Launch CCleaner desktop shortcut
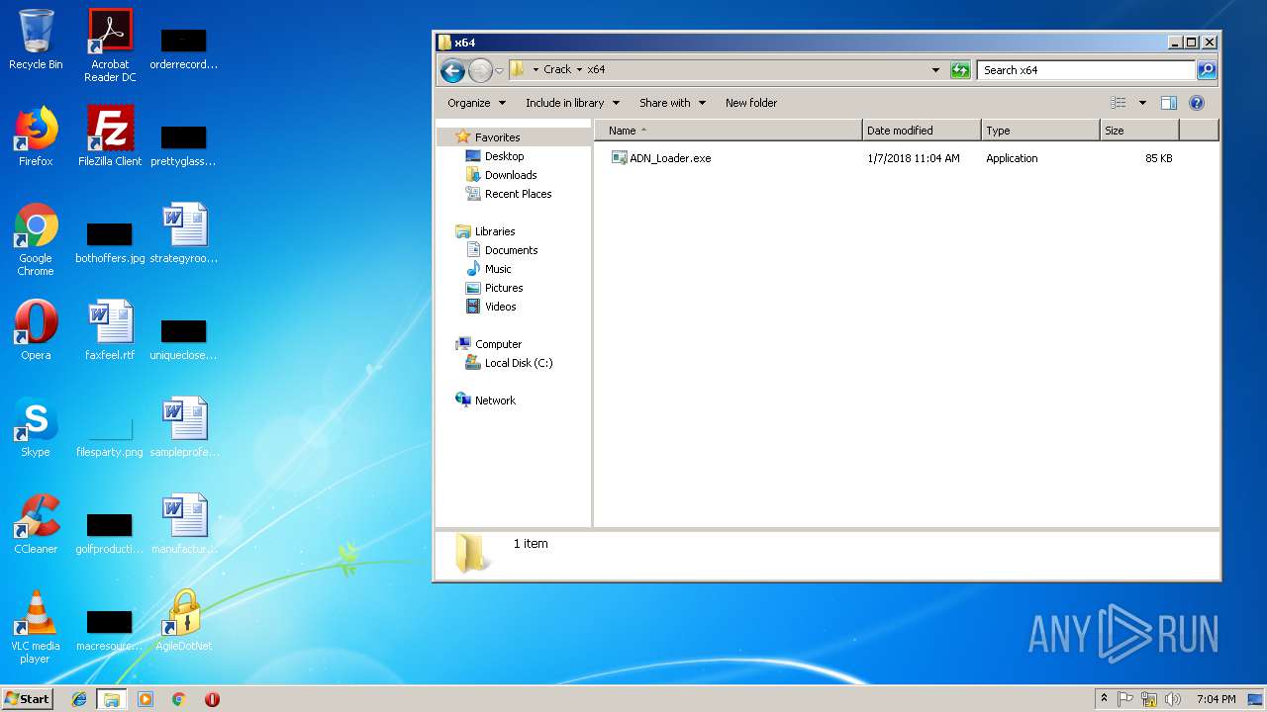 36,524
